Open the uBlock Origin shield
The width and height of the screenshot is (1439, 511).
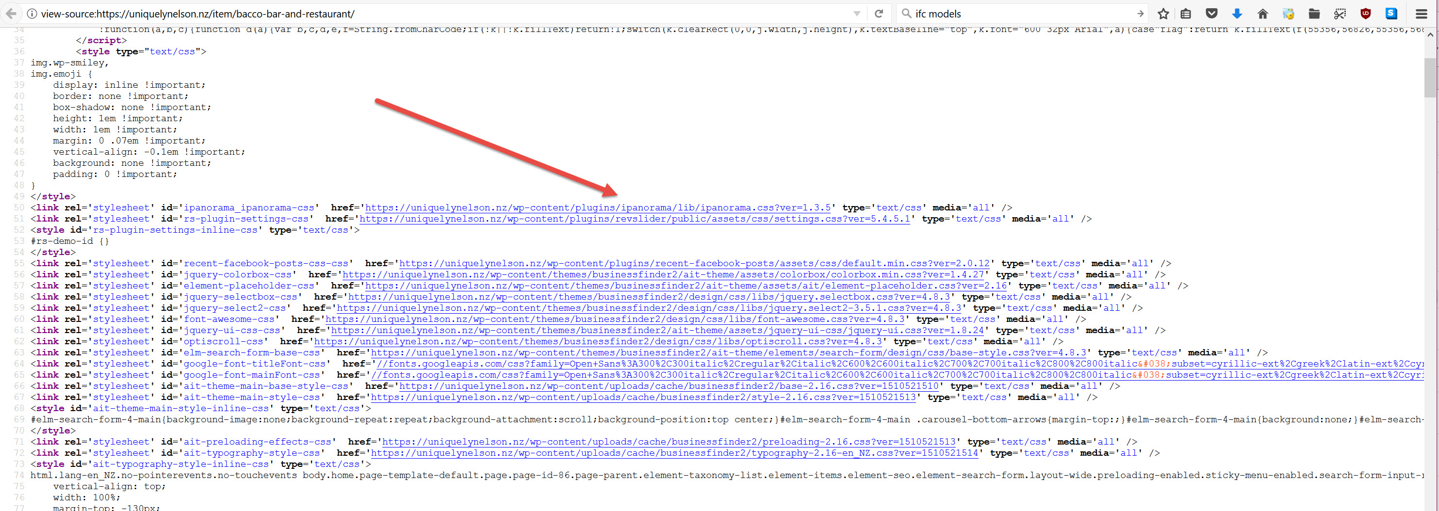pyautogui.click(x=1365, y=14)
